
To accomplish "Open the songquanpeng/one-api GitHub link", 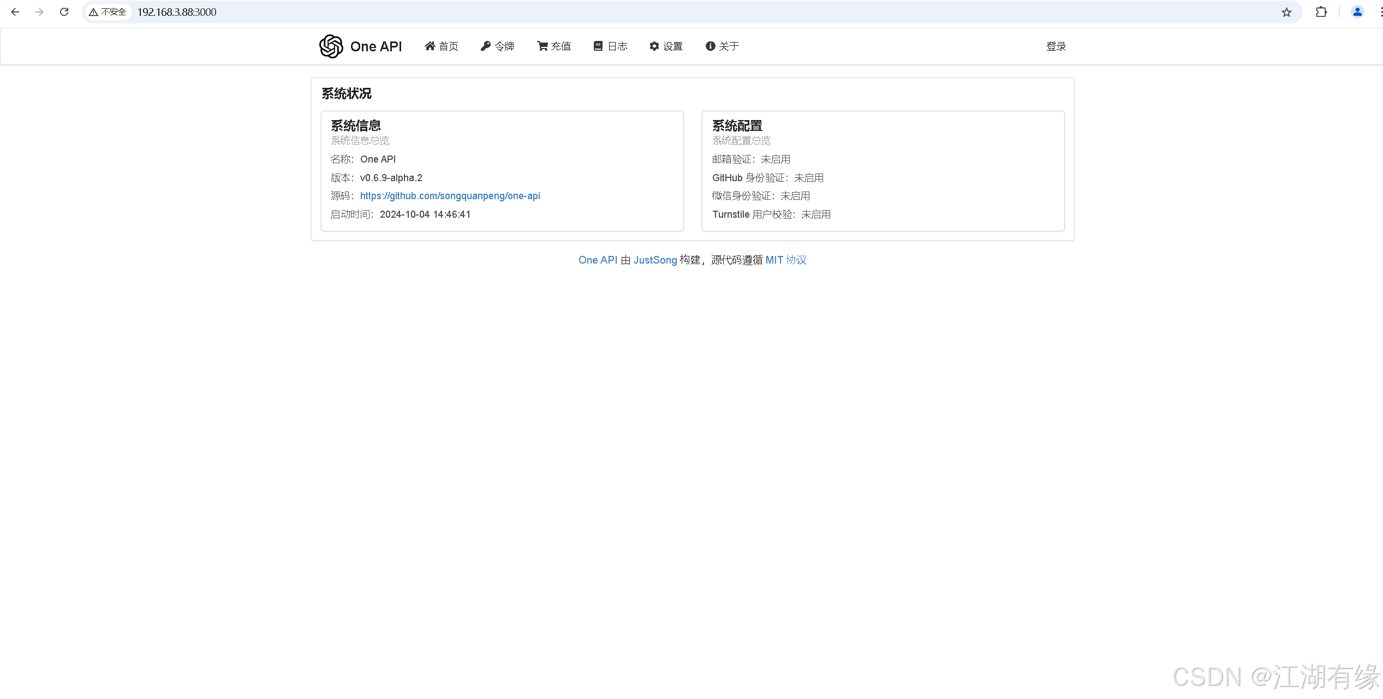I will (x=450, y=195).
